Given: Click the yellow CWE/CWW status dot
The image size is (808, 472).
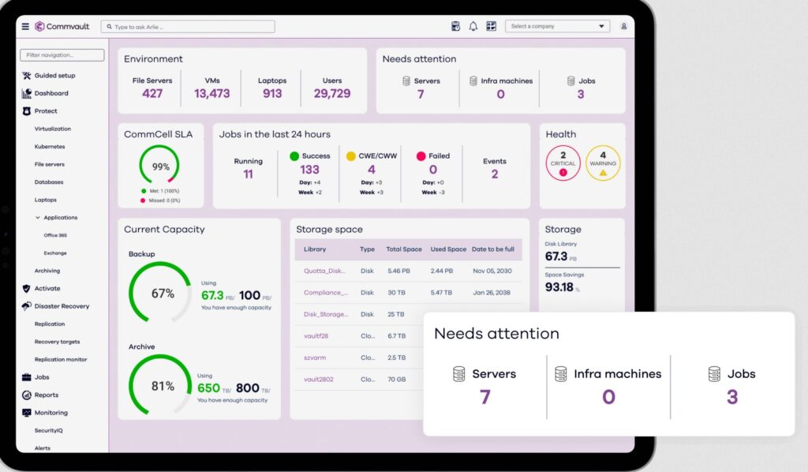Looking at the screenshot, I should tap(351, 156).
